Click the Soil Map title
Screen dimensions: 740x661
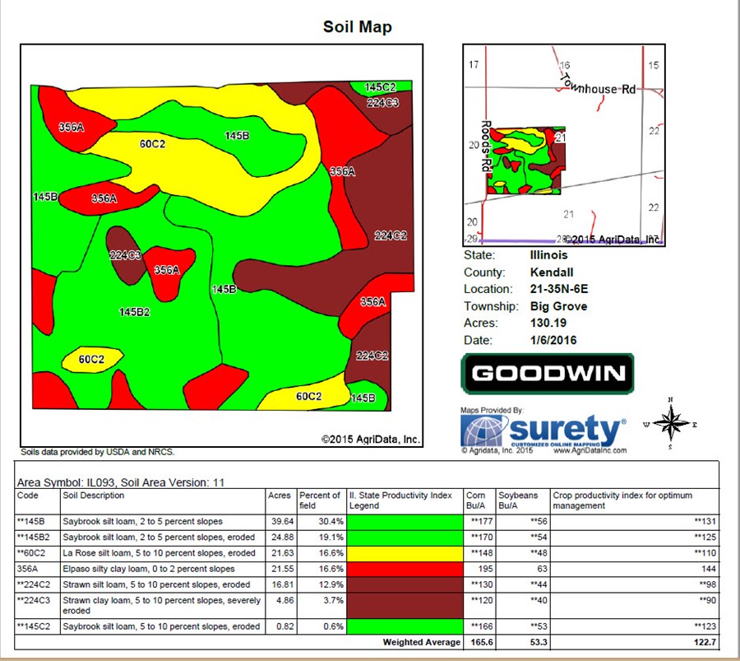[358, 27]
